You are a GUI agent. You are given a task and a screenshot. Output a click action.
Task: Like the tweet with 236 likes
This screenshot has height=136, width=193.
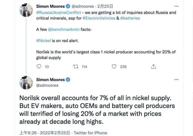[x=114, y=67]
